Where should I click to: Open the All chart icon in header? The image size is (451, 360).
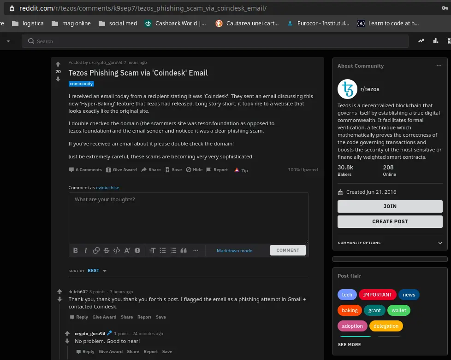[436, 41]
